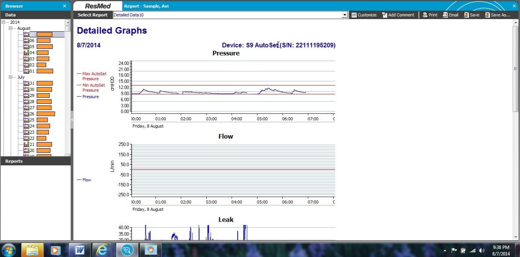This screenshot has width=520, height=257.
Task: Collapse the August month node
Action: [11, 28]
